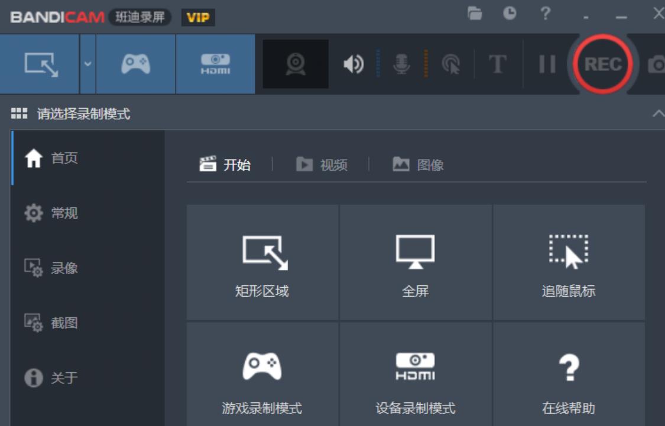
Task: Open the scheduled recording clock icon
Action: pyautogui.click(x=510, y=14)
